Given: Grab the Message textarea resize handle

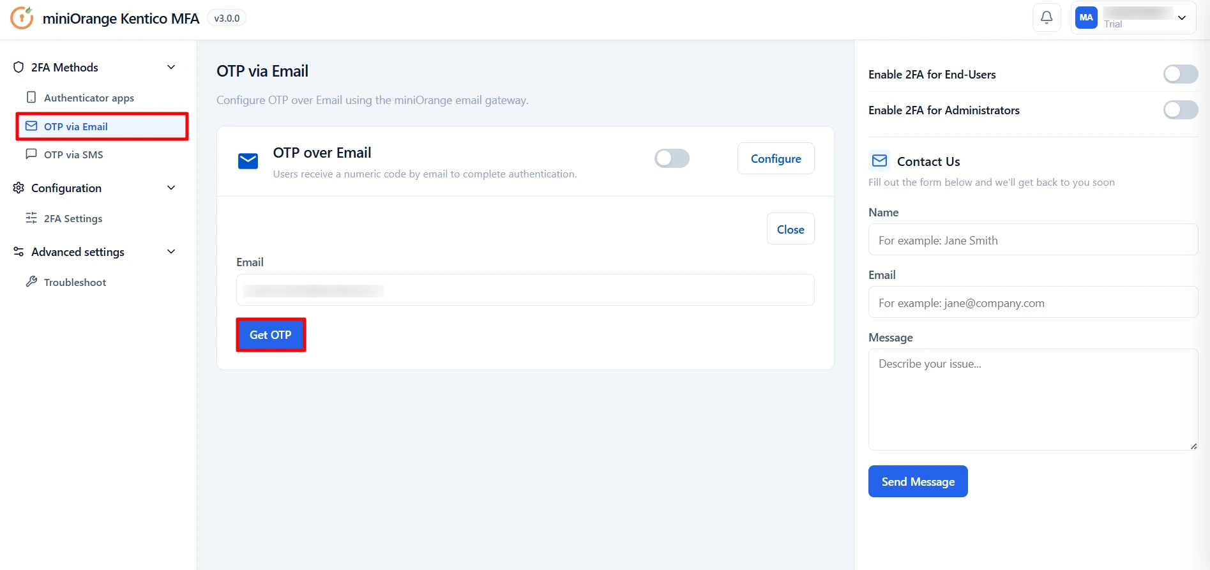Looking at the screenshot, I should pyautogui.click(x=1193, y=446).
